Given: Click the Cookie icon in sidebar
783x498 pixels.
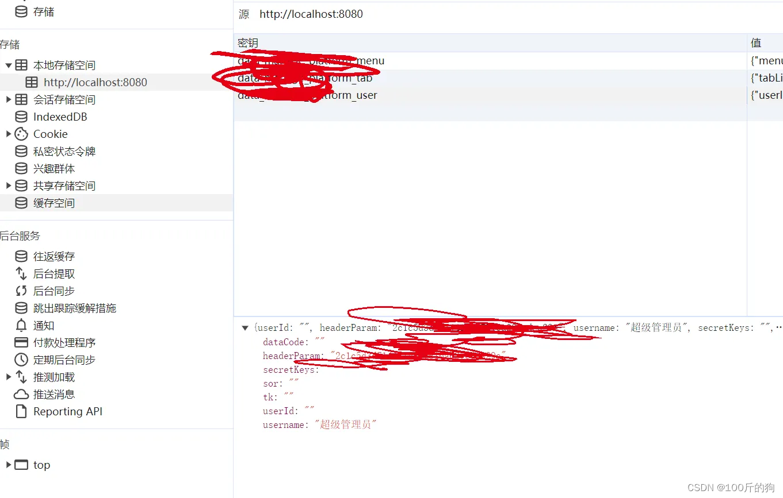Looking at the screenshot, I should (x=21, y=134).
